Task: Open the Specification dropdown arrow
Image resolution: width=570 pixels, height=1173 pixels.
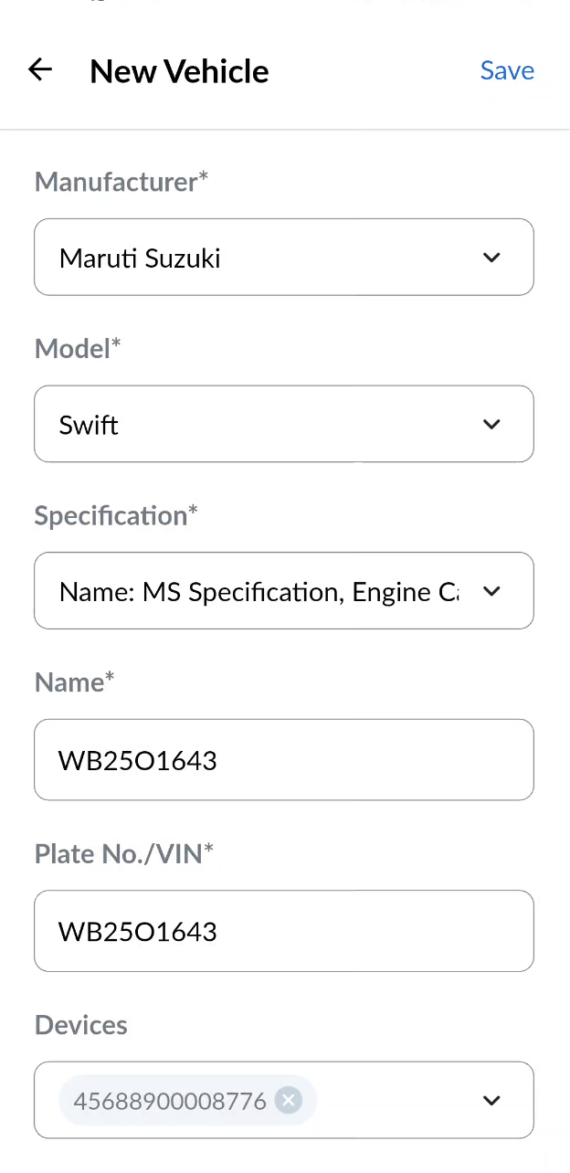Action: [x=491, y=591]
